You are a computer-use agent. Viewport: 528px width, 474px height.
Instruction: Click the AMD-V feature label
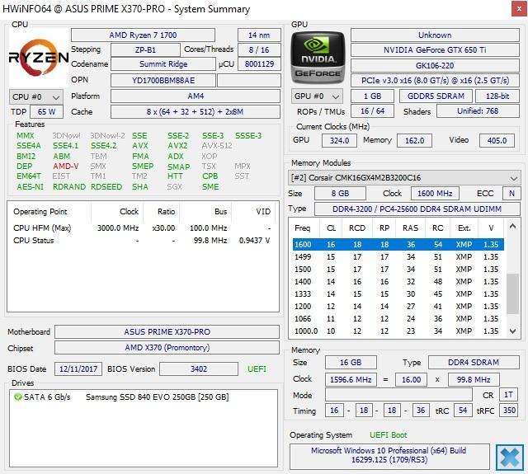(x=66, y=167)
